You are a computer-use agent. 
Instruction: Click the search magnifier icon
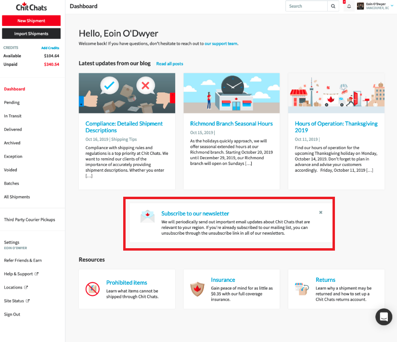pos(333,6)
